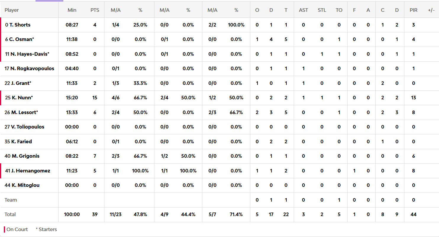Click C. Osman player name
The image size is (439, 237).
(22, 39)
